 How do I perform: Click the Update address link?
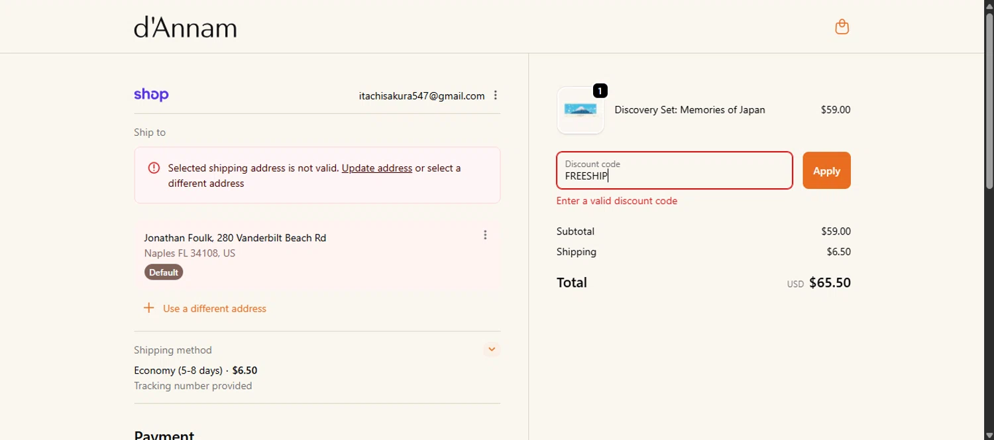(x=377, y=168)
